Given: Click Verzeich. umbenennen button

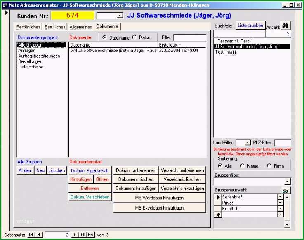Looking at the screenshot, I should 182,170.
